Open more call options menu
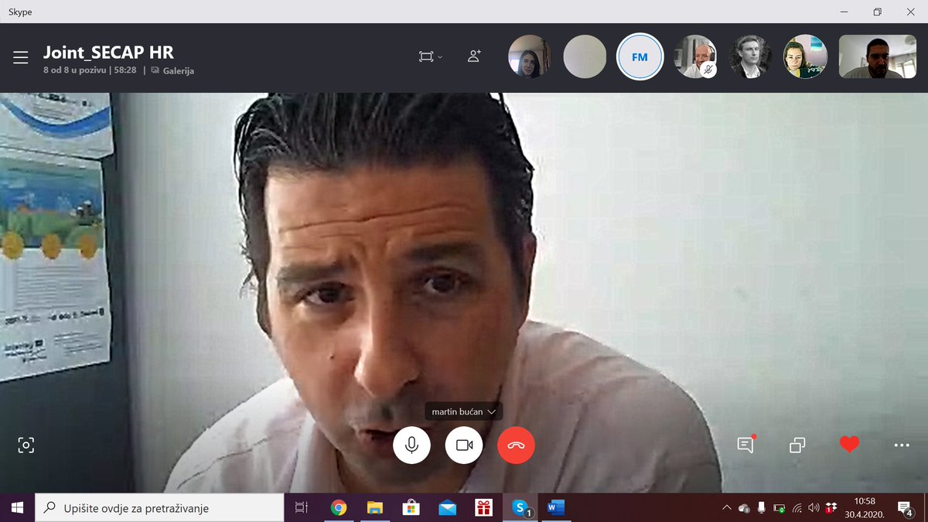The width and height of the screenshot is (928, 522). (x=901, y=445)
